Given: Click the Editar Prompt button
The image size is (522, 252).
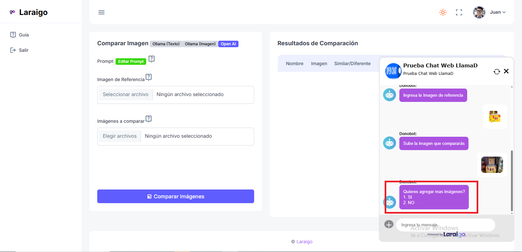Looking at the screenshot, I should pos(131,62).
